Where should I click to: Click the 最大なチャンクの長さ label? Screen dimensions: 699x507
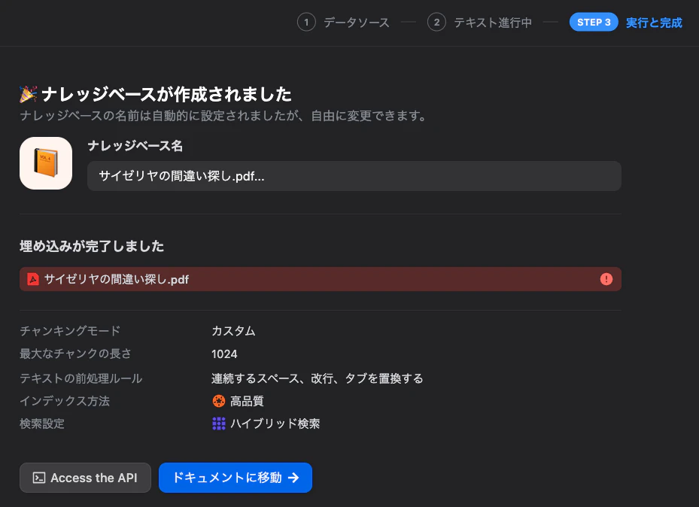tap(75, 354)
